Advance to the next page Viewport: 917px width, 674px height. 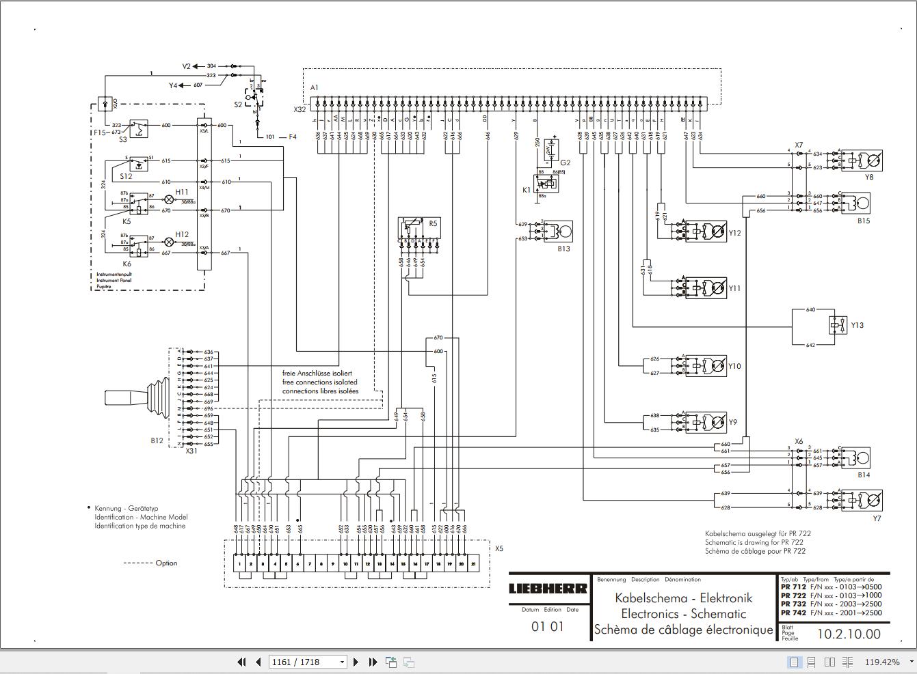pyautogui.click(x=356, y=662)
